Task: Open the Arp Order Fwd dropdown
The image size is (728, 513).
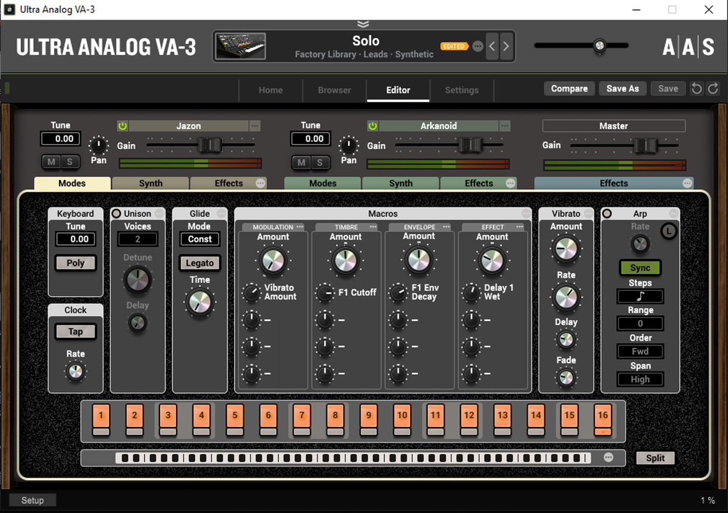Action: (x=640, y=351)
